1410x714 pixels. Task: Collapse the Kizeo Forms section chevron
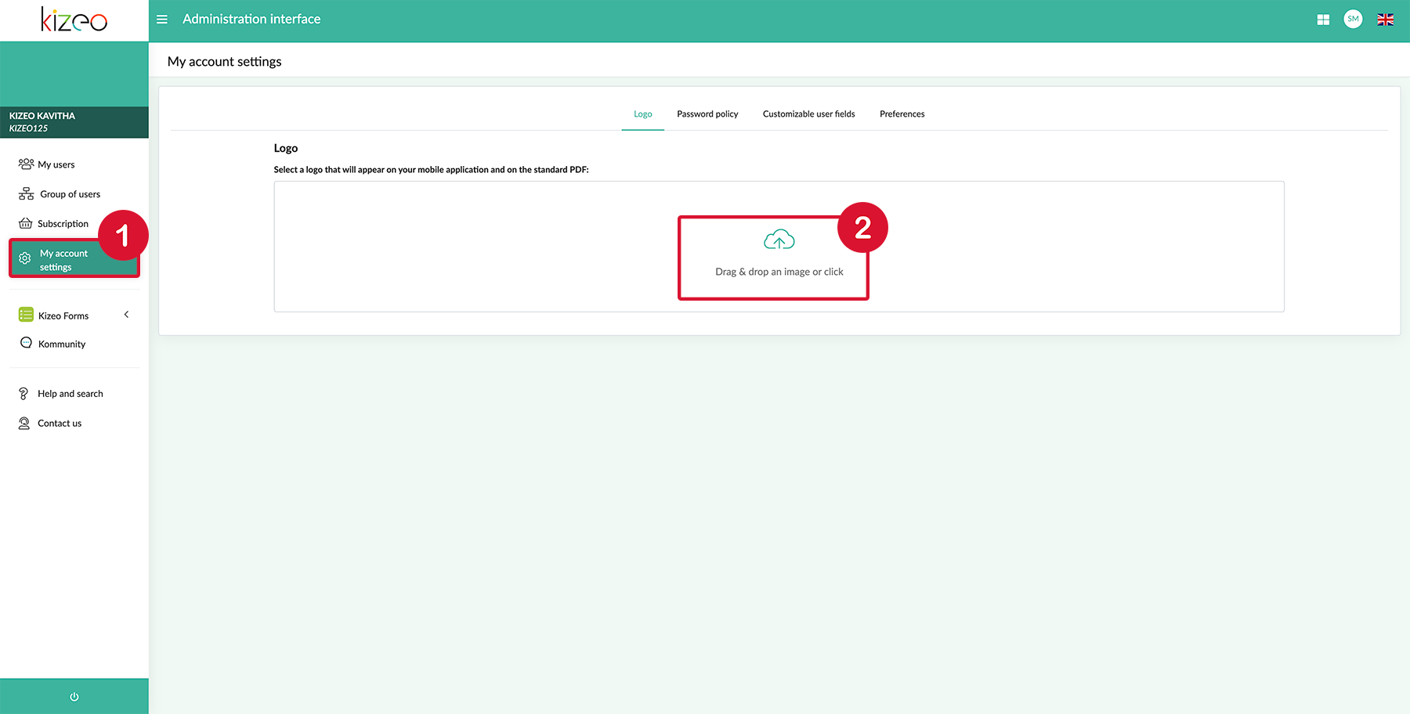126,314
